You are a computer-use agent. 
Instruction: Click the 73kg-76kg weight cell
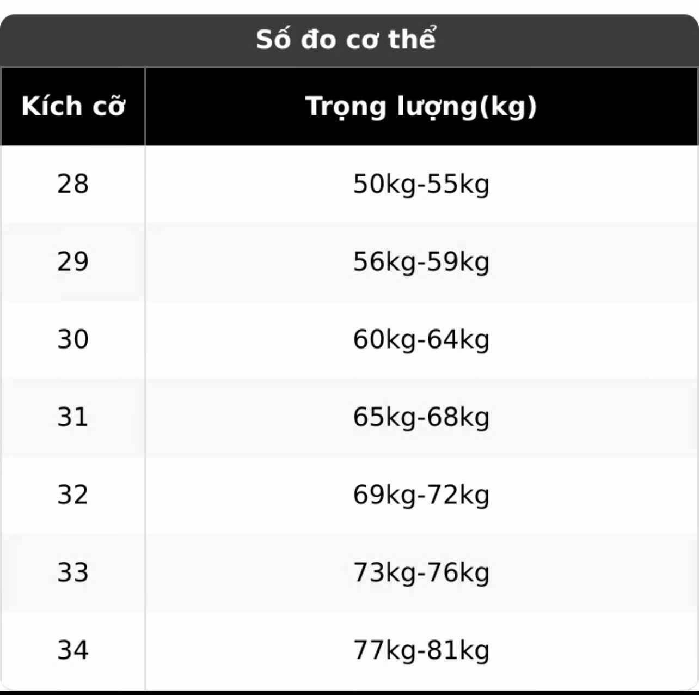421,572
